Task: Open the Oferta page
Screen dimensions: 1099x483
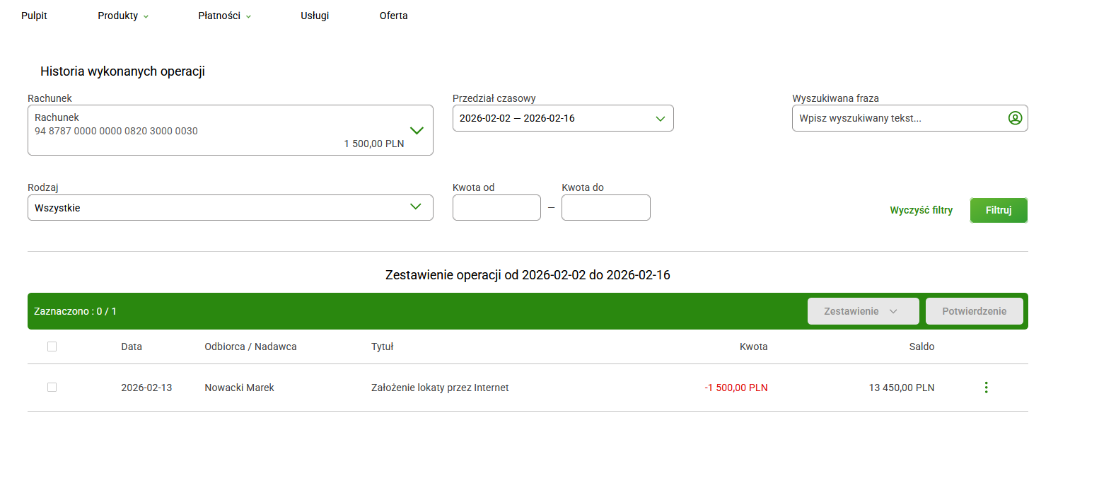Action: 393,16
